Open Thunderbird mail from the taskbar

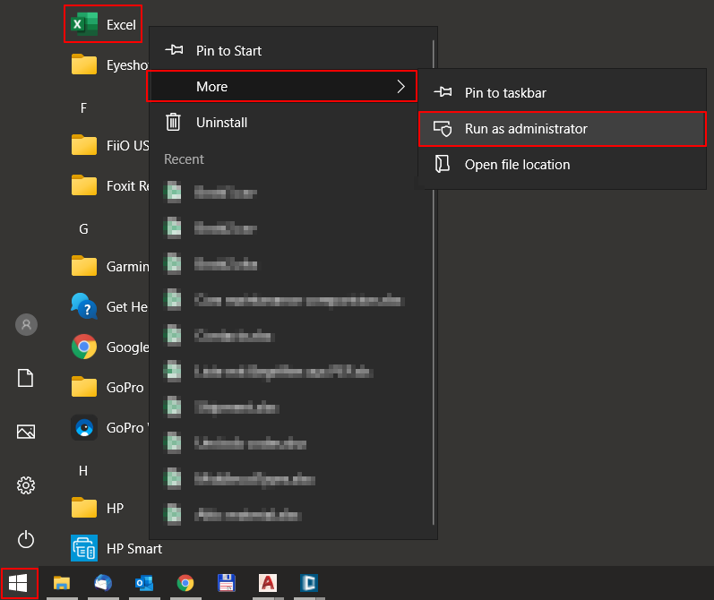click(103, 584)
